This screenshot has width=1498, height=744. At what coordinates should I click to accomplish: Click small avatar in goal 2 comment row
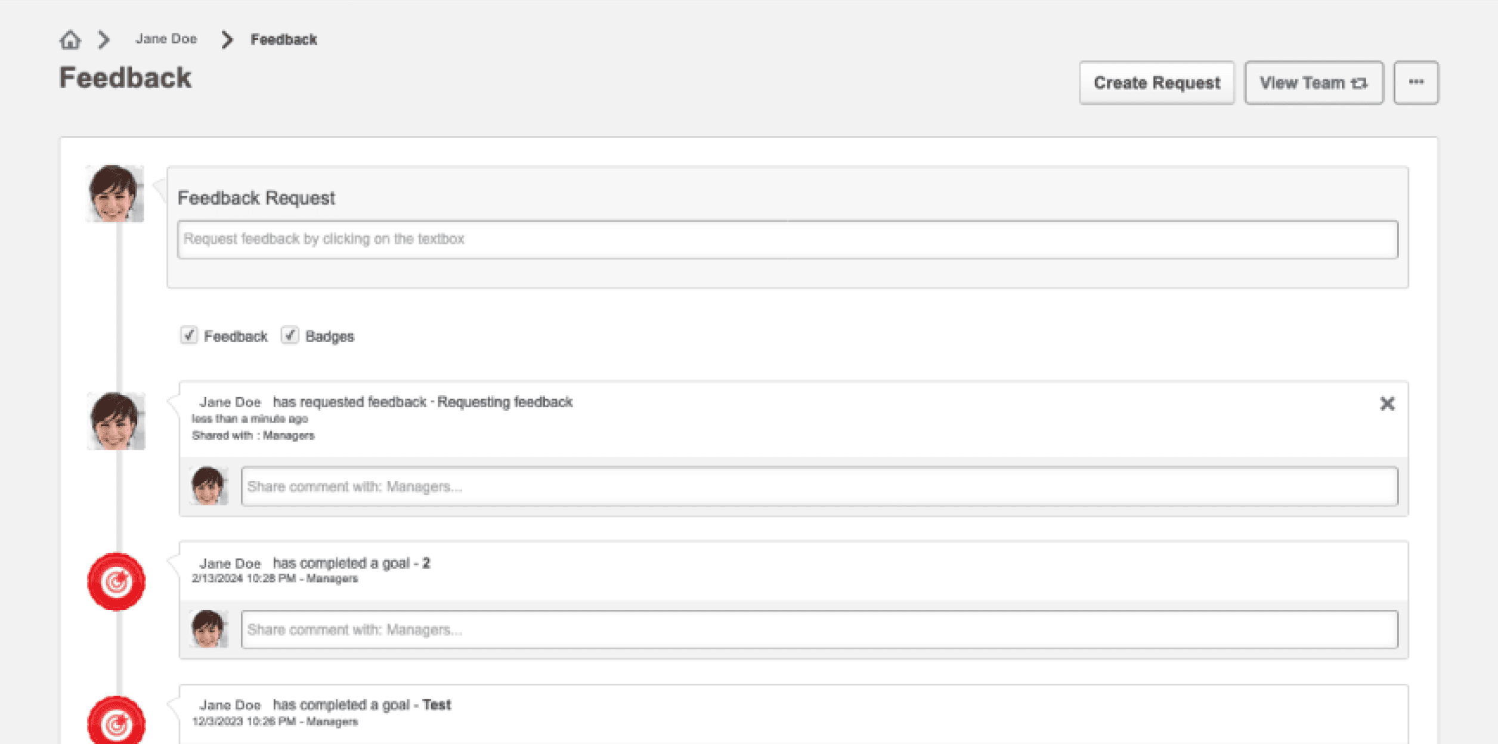(209, 629)
